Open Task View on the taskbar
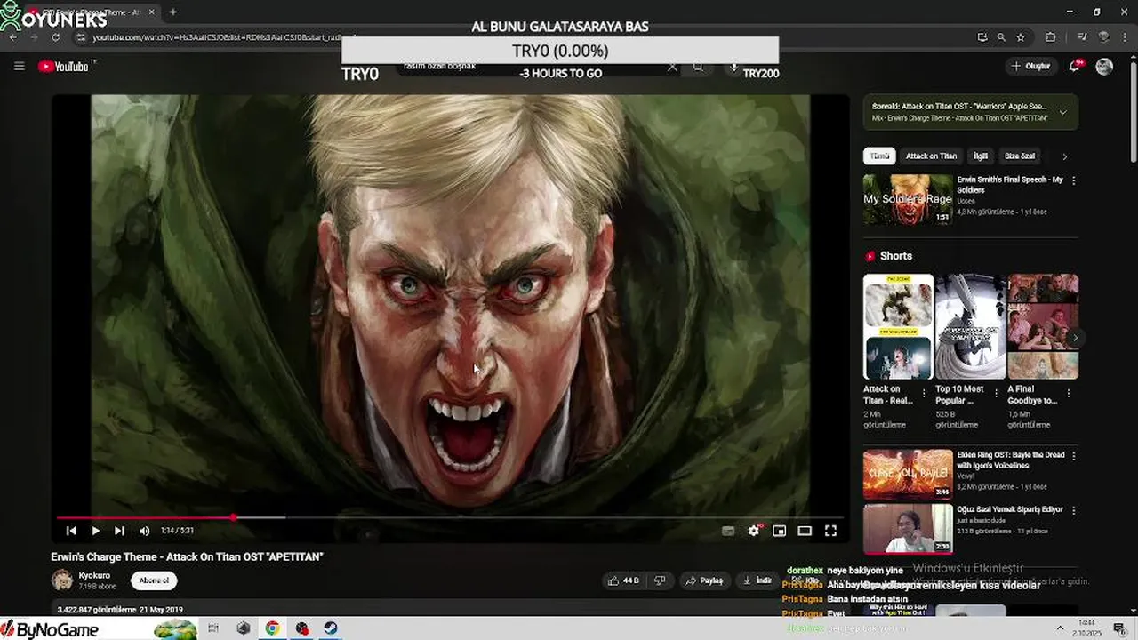 click(213, 628)
